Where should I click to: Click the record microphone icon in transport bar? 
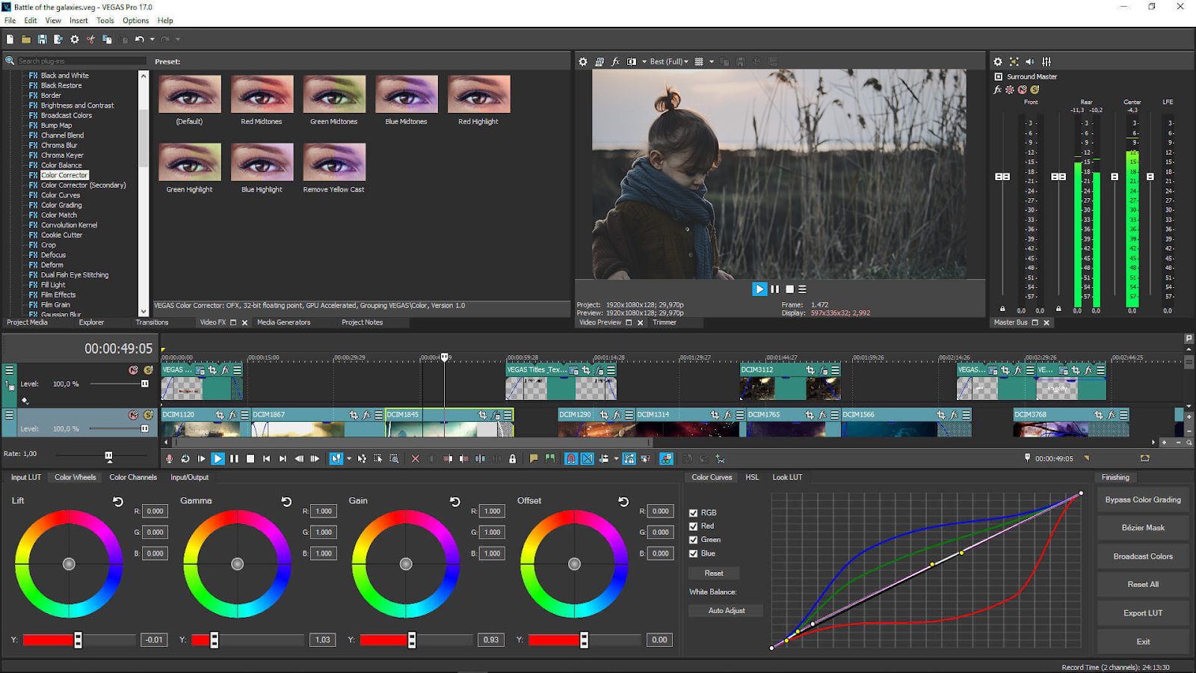pos(170,458)
